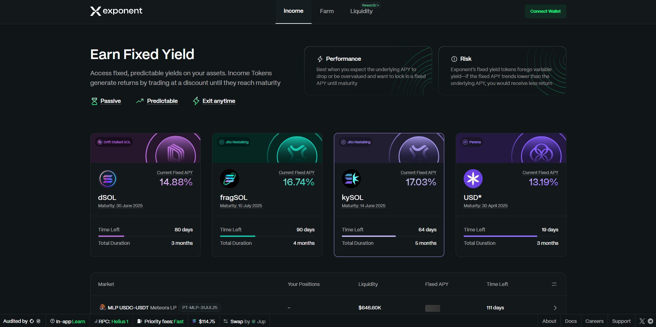Screen dimensions: 656x327
Task: Click the Swap by Jup button
Action: (x=245, y=321)
